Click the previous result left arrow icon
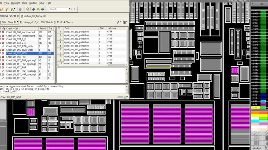The width and height of the screenshot is (268, 150). point(33,9)
